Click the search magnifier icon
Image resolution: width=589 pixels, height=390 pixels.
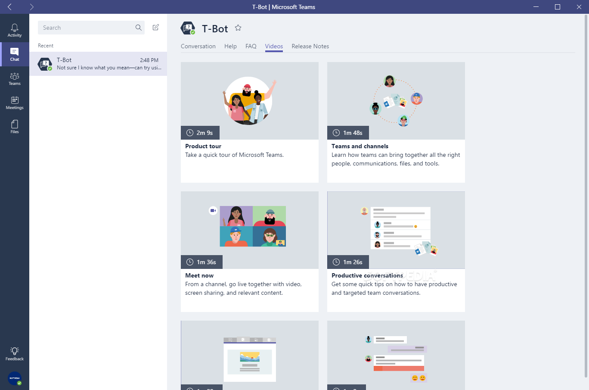tap(139, 28)
